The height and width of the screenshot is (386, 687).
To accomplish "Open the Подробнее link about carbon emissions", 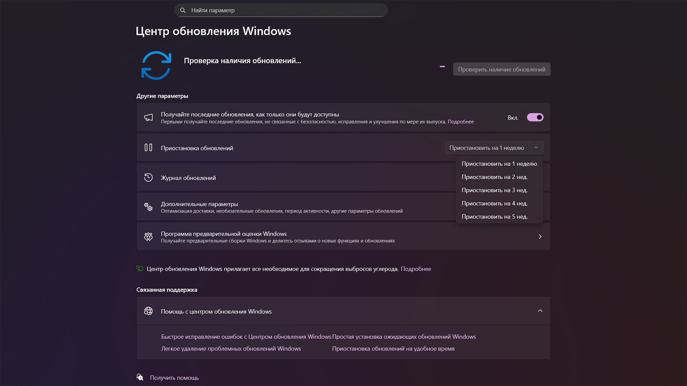I will [416, 269].
